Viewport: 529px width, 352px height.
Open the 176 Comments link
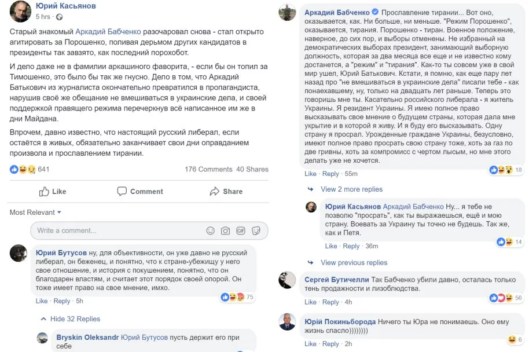[208, 170]
